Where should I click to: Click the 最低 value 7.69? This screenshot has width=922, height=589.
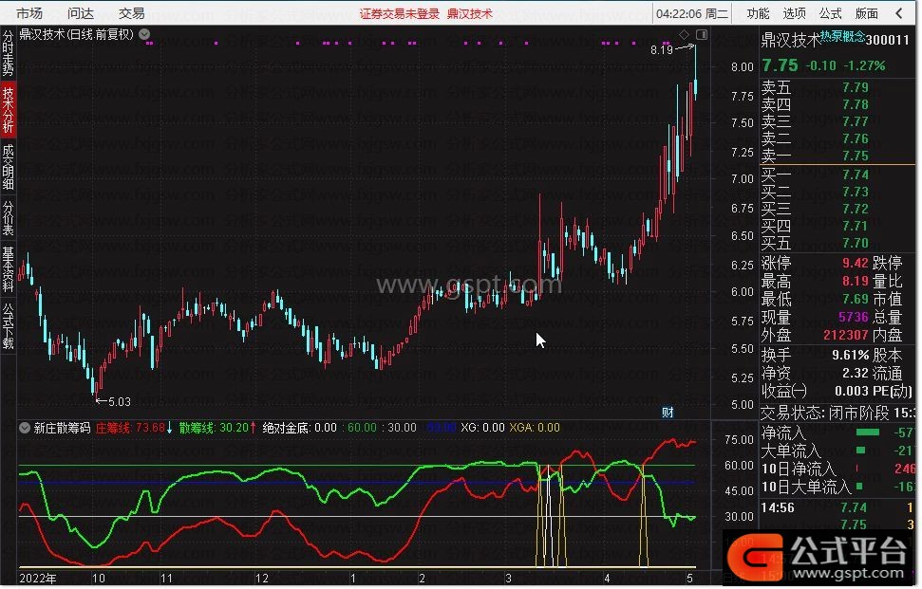coord(855,299)
